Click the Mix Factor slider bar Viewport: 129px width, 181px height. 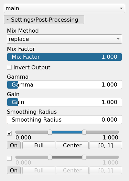64,57
